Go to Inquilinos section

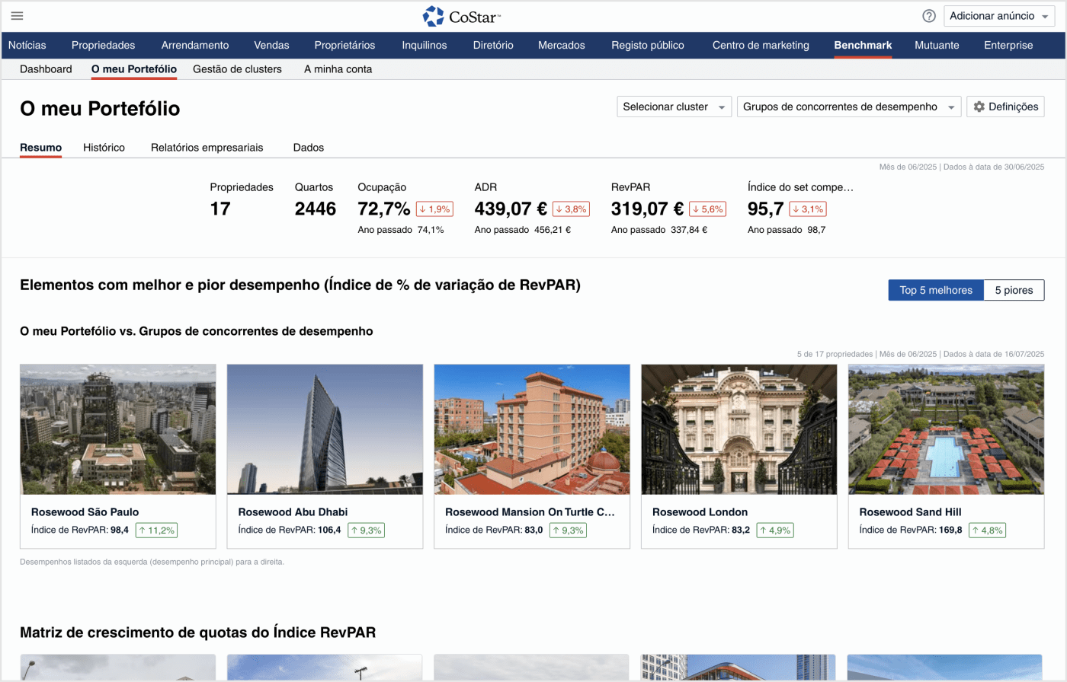tap(425, 45)
